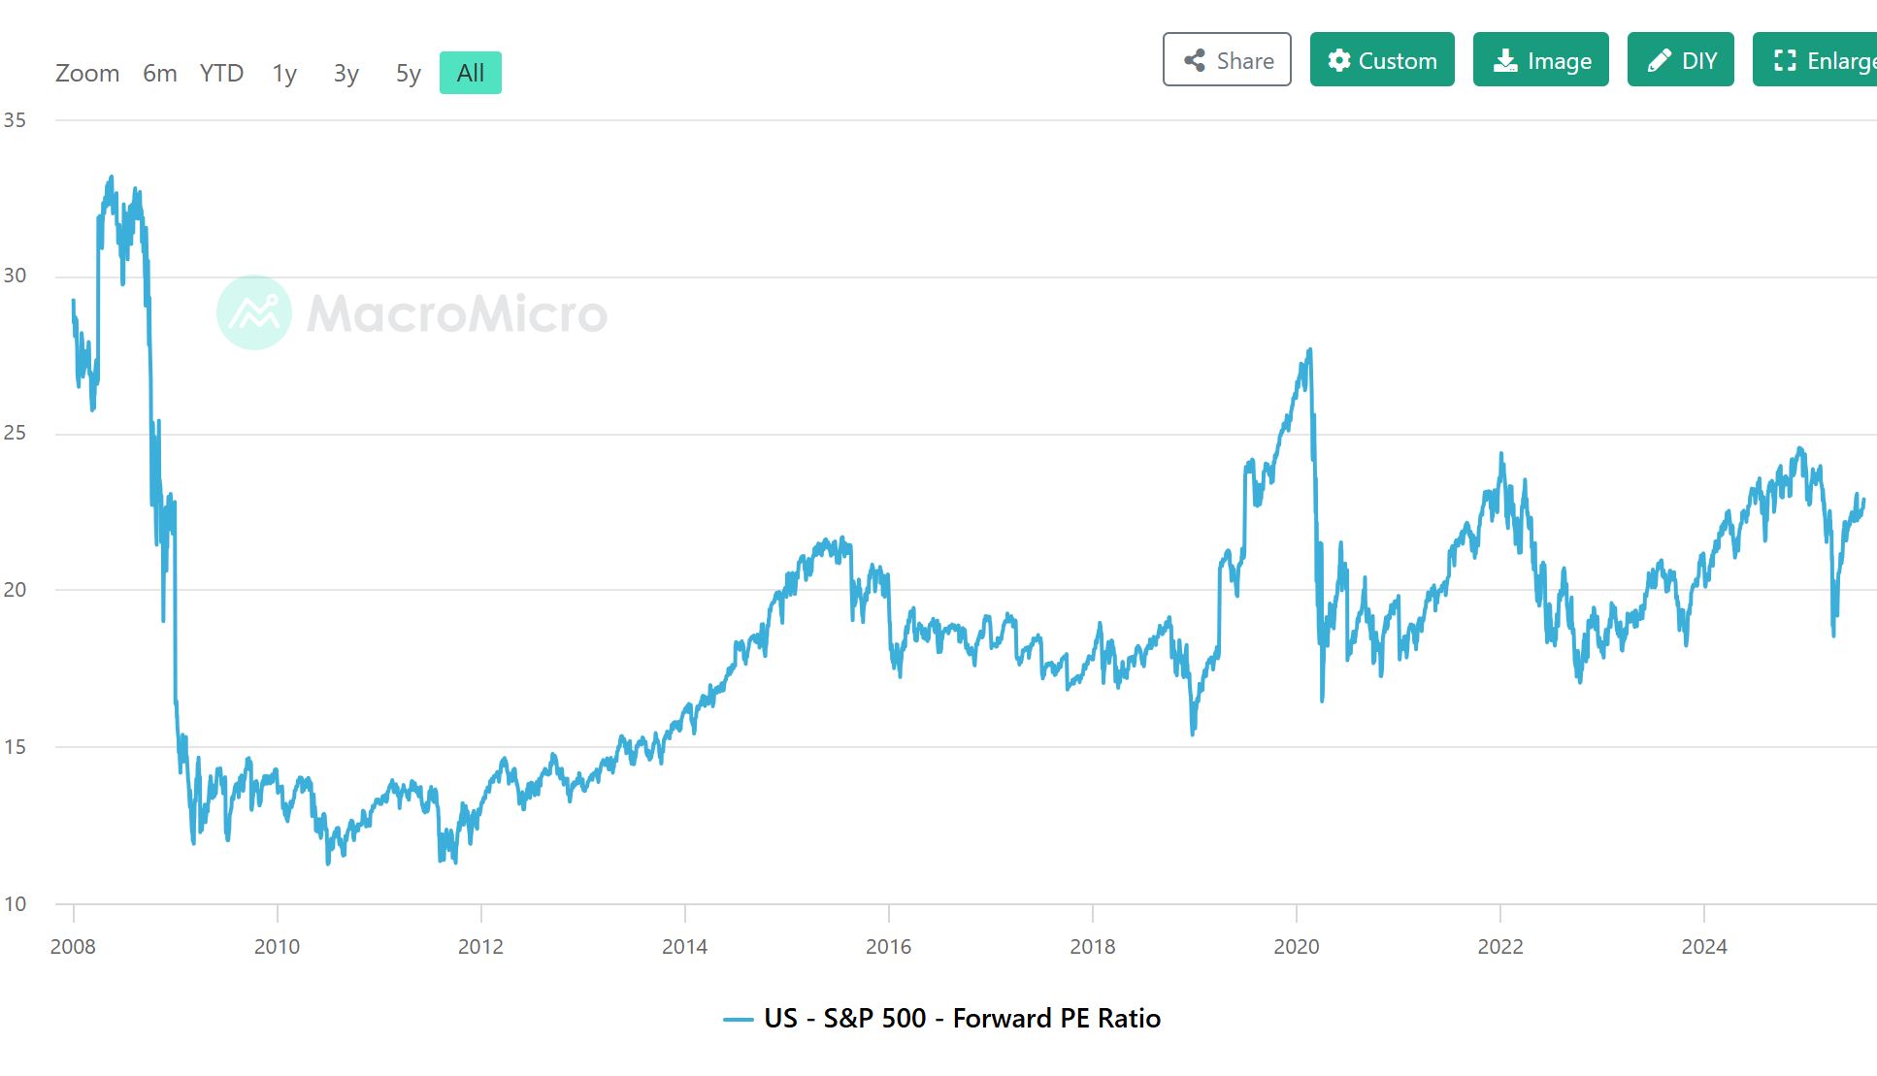Toggle S&P 500 Forward PE legend series
The width and height of the screenshot is (1877, 1076).
(962, 1018)
